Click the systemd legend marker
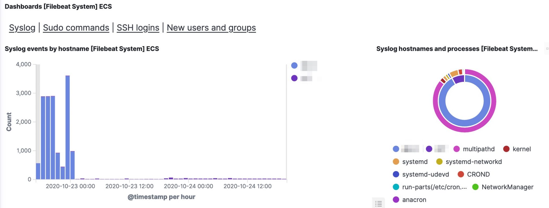Screen dimensions: 549x208 pyautogui.click(x=396, y=162)
